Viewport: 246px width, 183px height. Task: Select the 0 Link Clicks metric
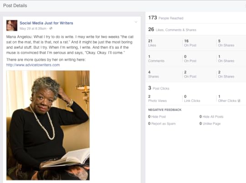coord(192,98)
